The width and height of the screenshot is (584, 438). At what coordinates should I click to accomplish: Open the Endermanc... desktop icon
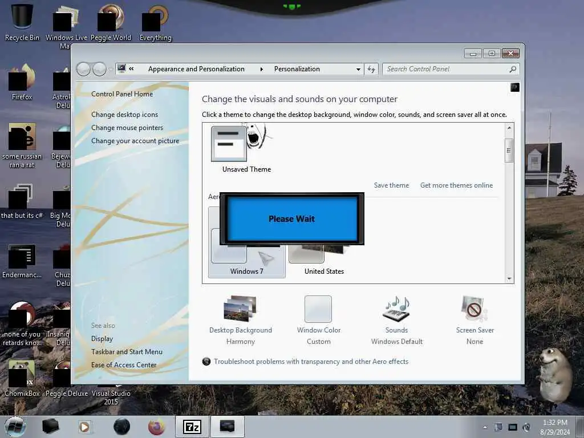click(22, 261)
